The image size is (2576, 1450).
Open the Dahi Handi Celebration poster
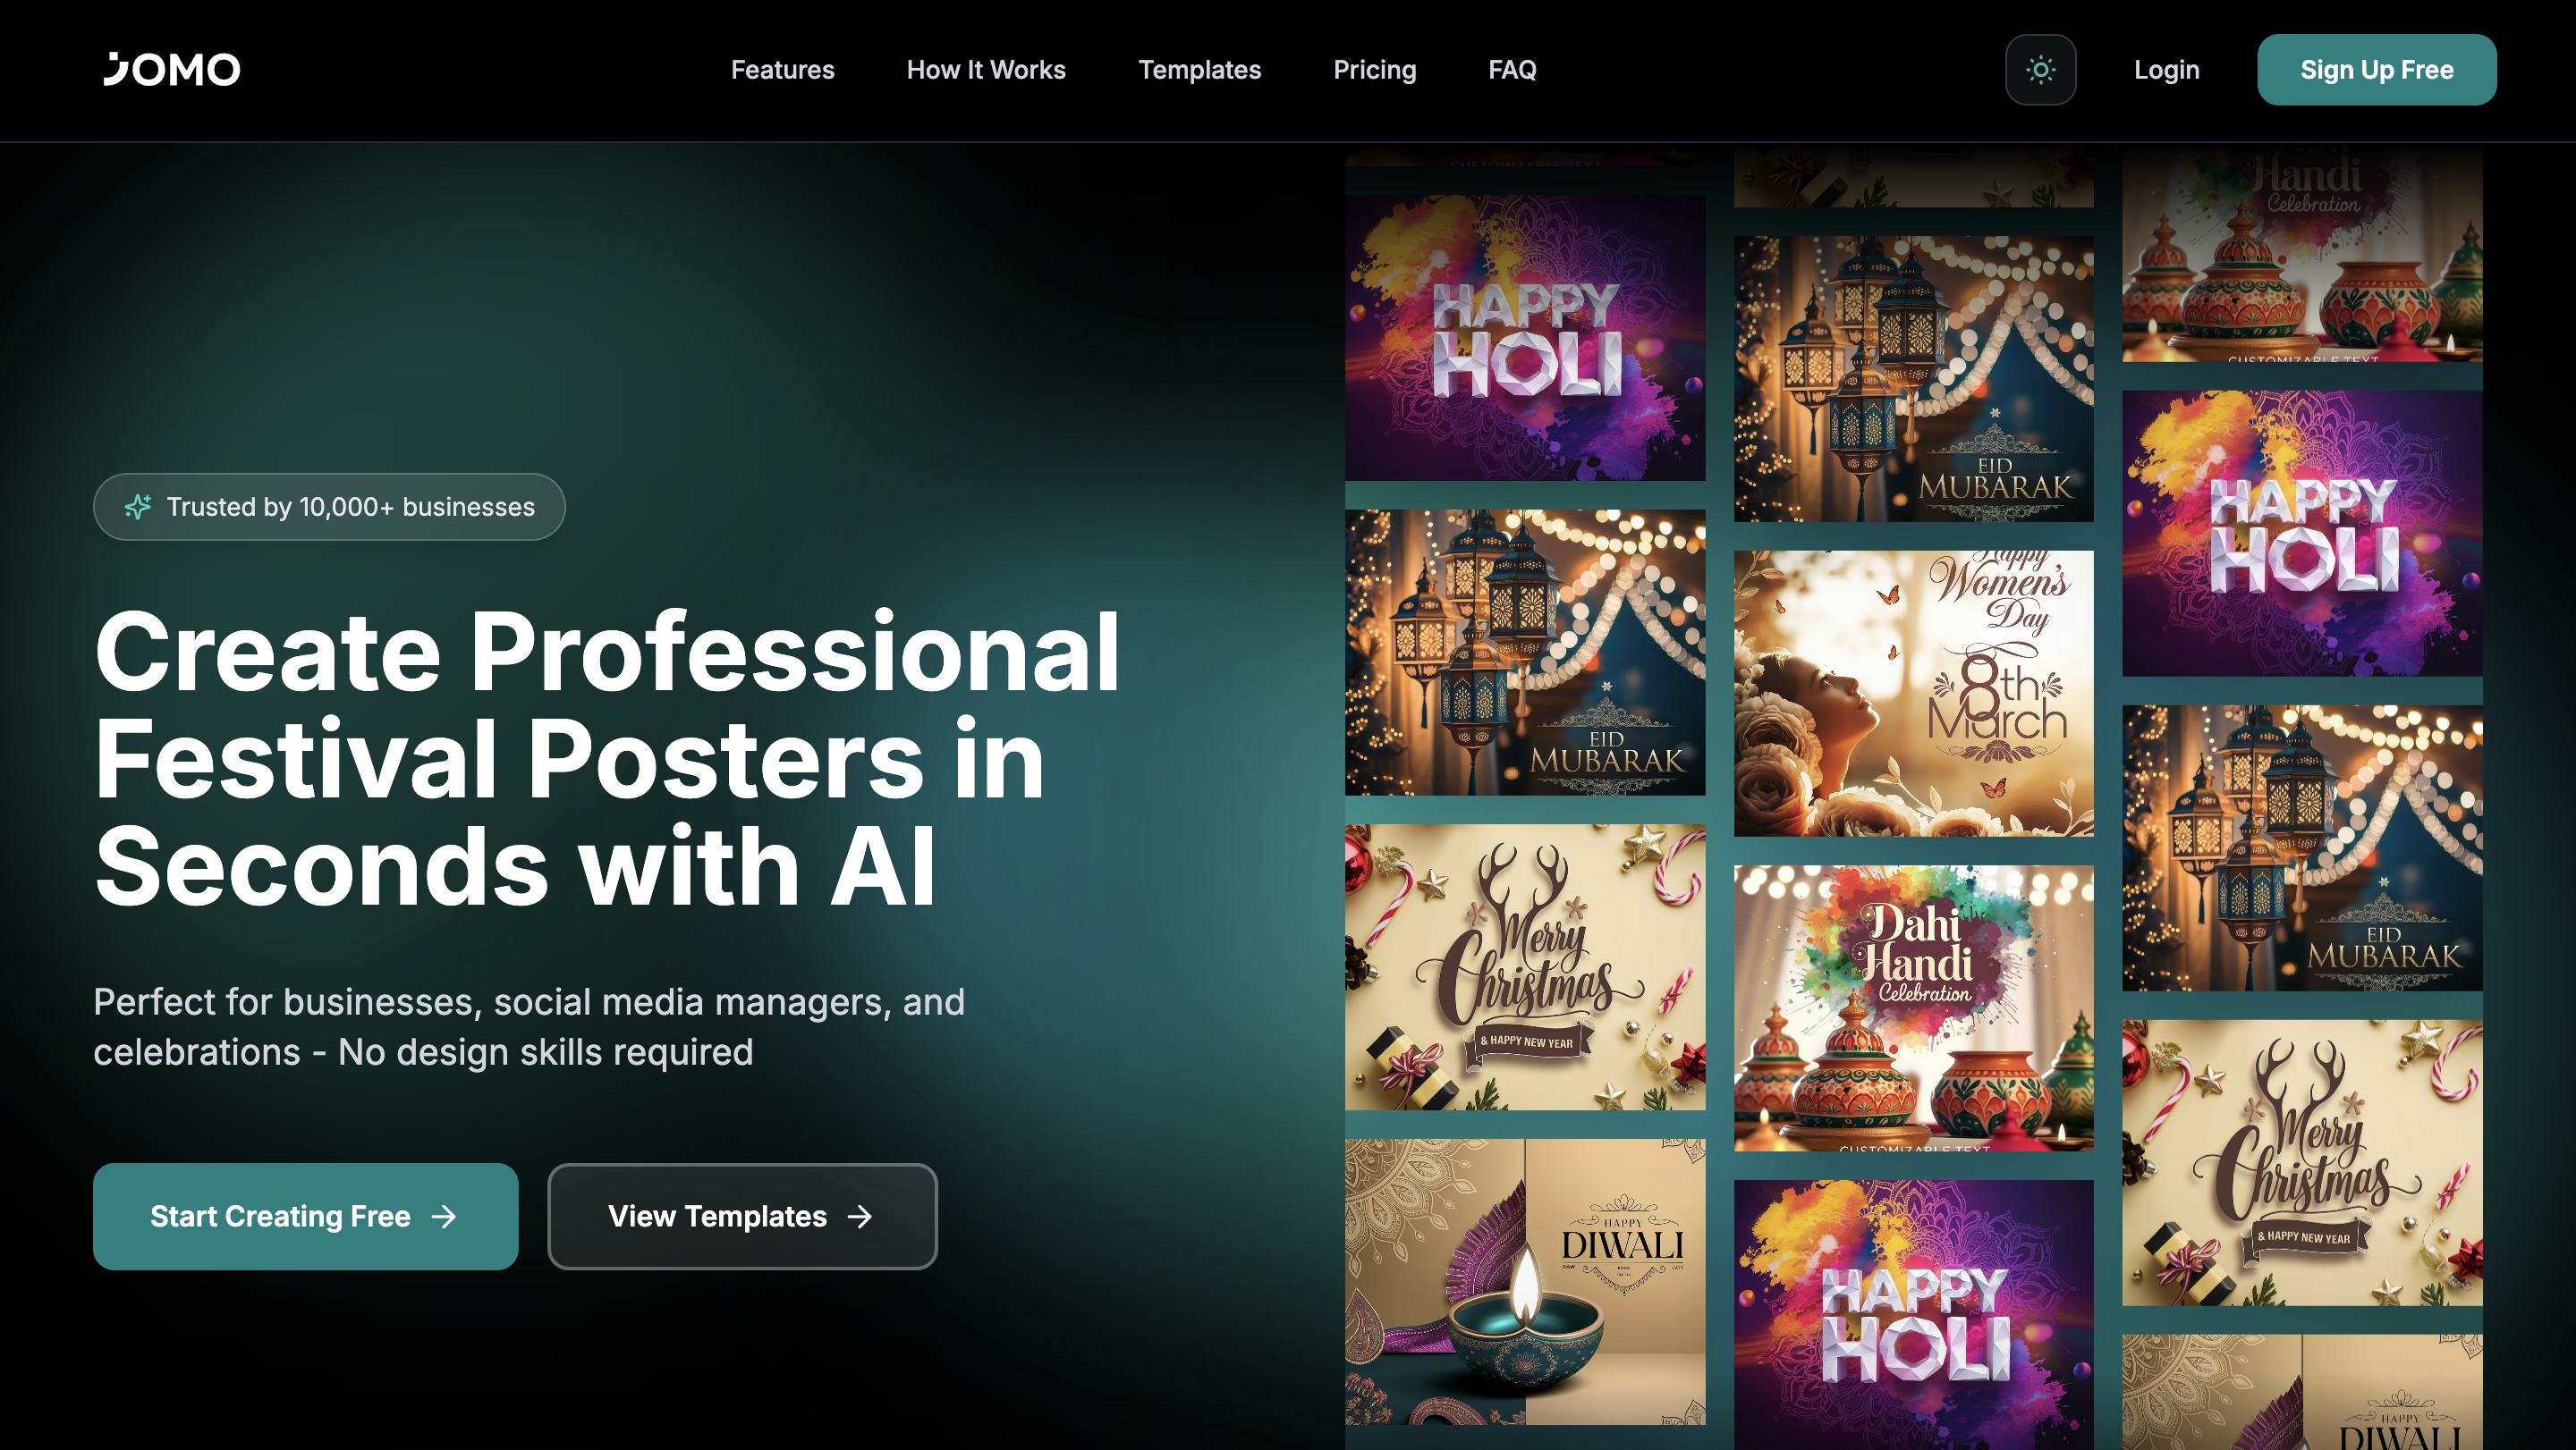(x=1913, y=1007)
